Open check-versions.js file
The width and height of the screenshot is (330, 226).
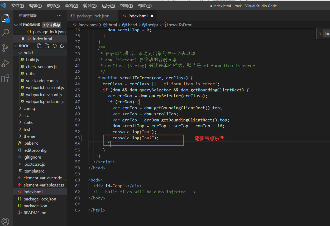tap(41, 67)
